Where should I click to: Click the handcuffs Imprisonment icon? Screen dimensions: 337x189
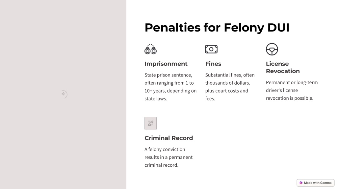(150, 49)
